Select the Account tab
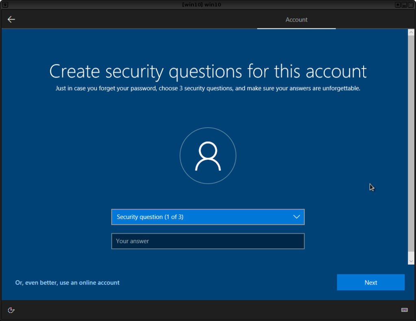Screen dimensions: 416x321 click(296, 20)
